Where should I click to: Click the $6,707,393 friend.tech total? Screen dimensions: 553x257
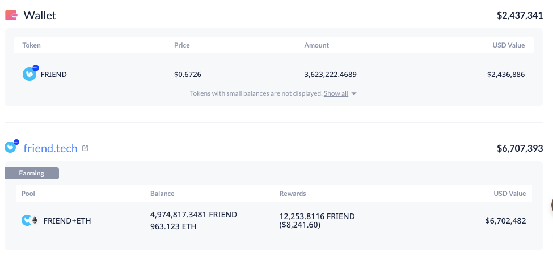520,148
